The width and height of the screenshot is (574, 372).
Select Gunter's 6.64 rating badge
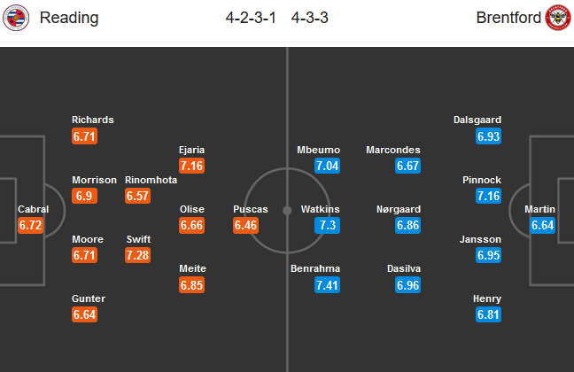pos(85,315)
